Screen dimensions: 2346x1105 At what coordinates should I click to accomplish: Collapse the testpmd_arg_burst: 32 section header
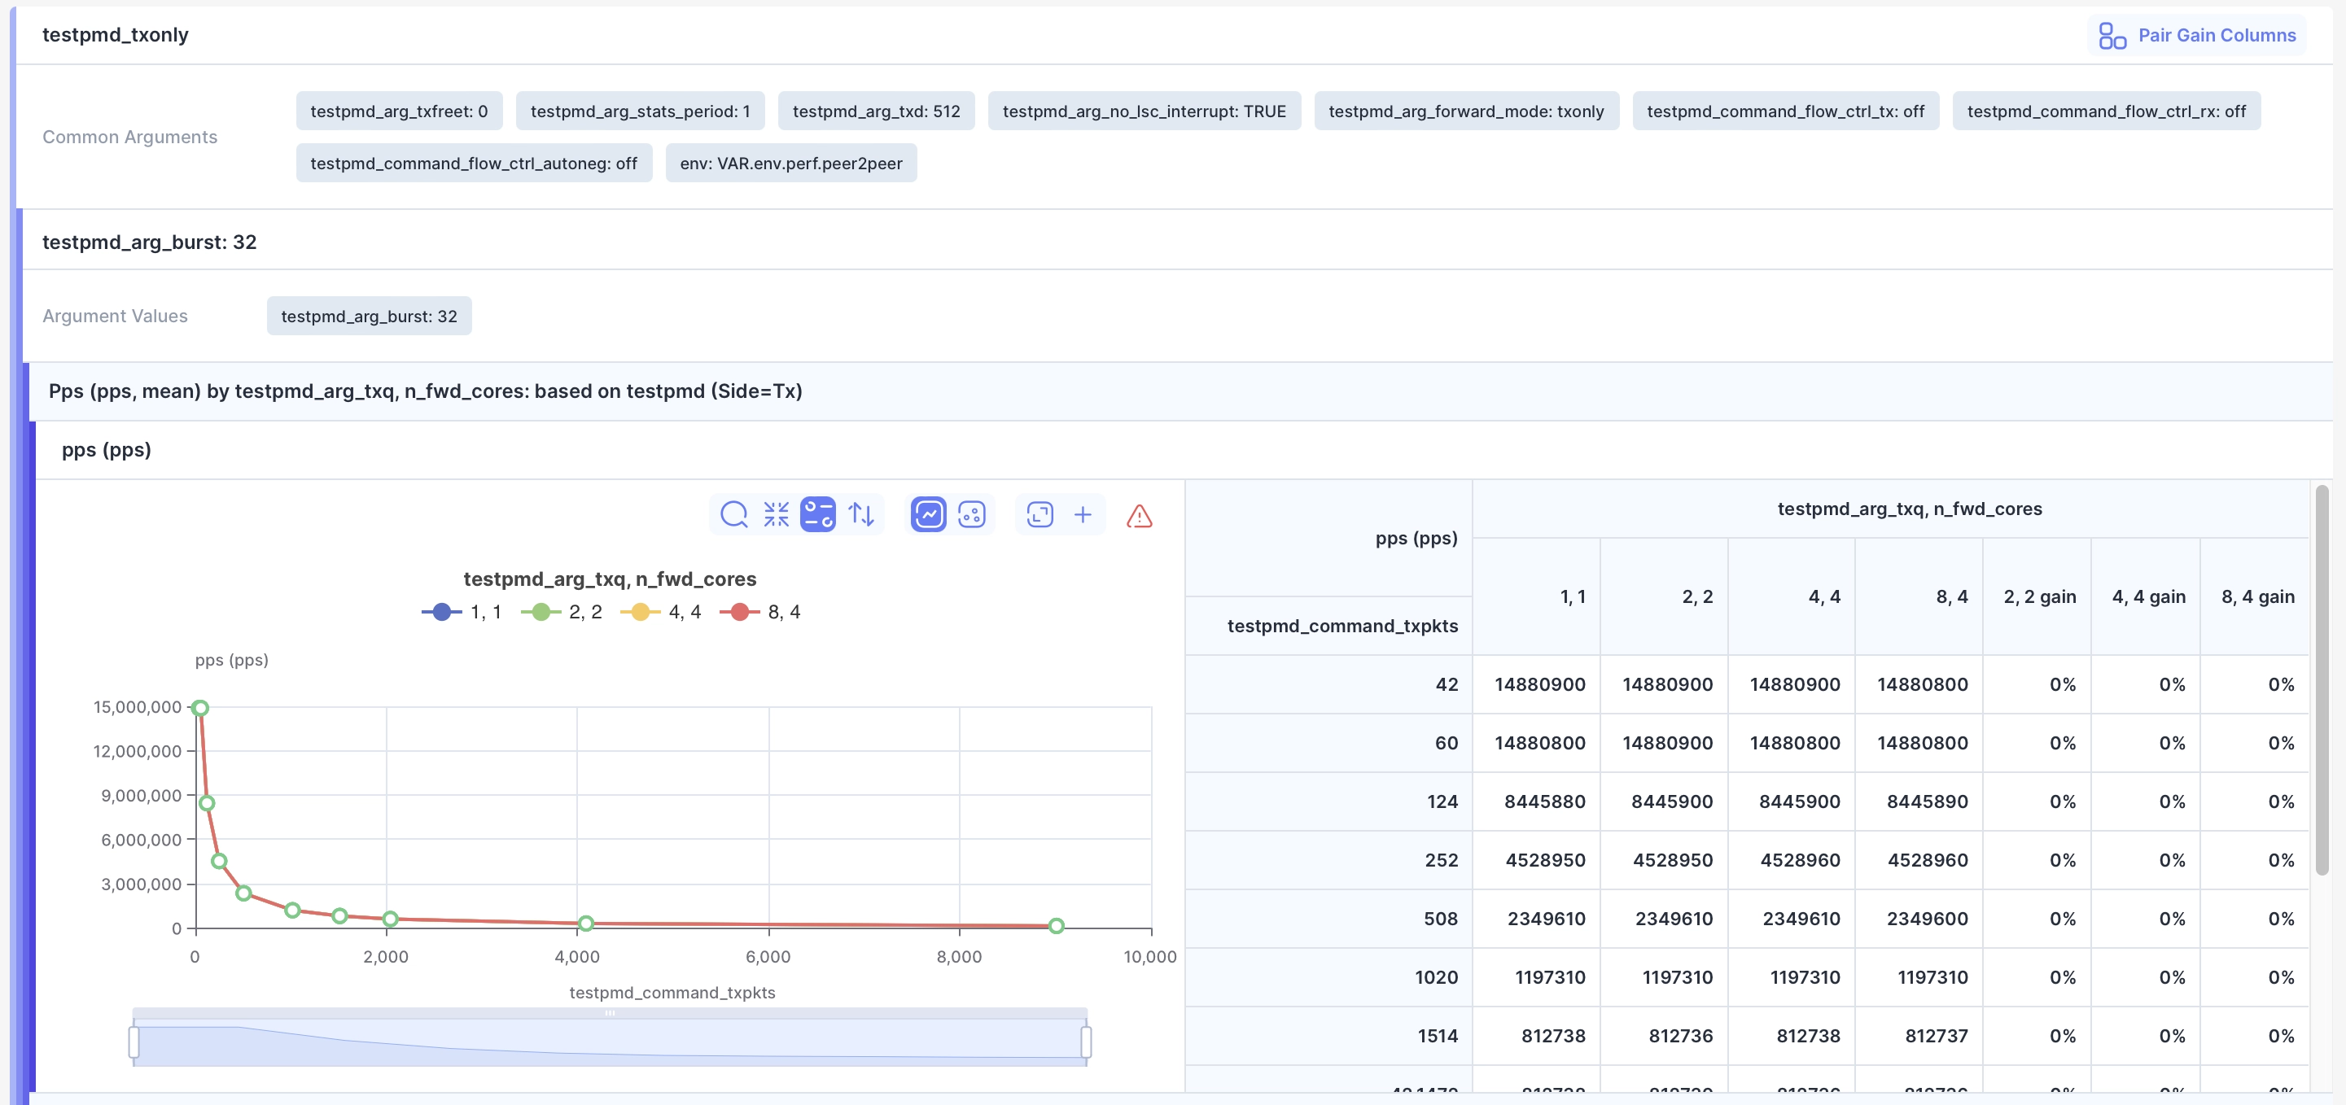[x=149, y=242]
